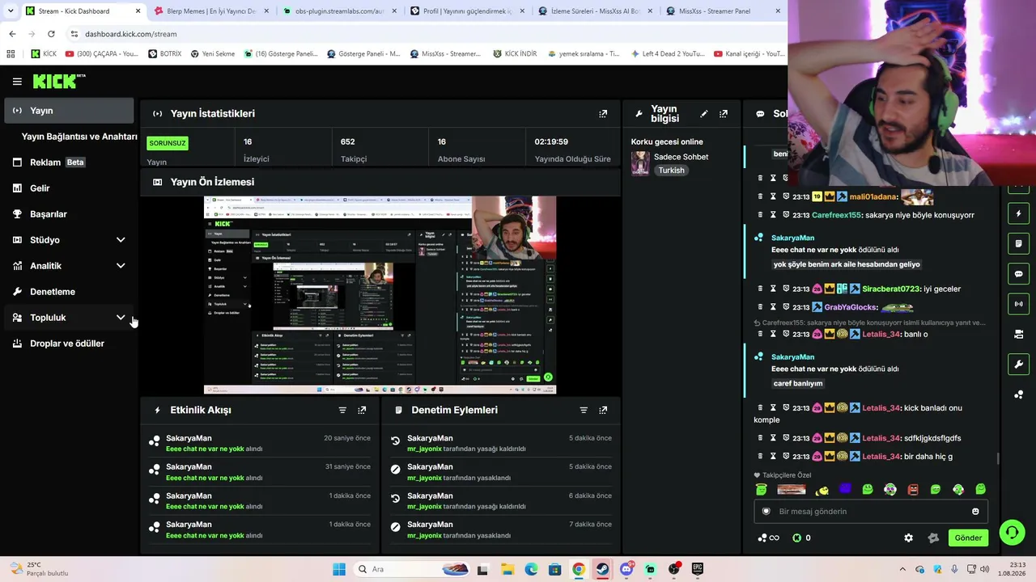
Task: Click the first followers-only emote in the emote row
Action: pyautogui.click(x=762, y=490)
